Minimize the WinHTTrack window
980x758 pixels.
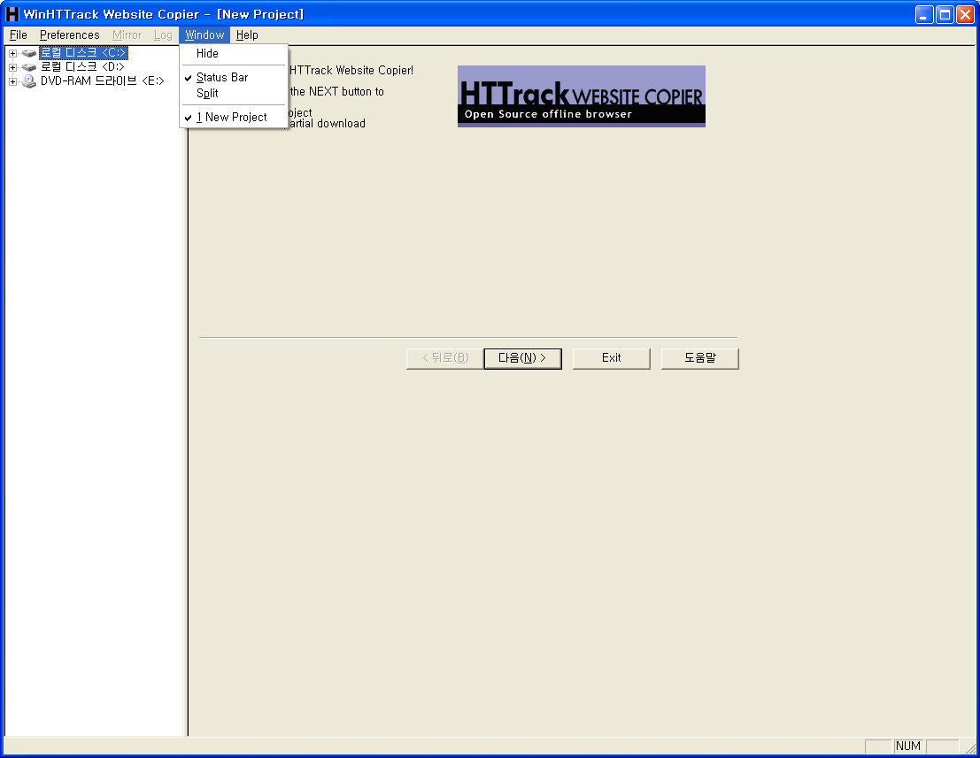coord(924,14)
